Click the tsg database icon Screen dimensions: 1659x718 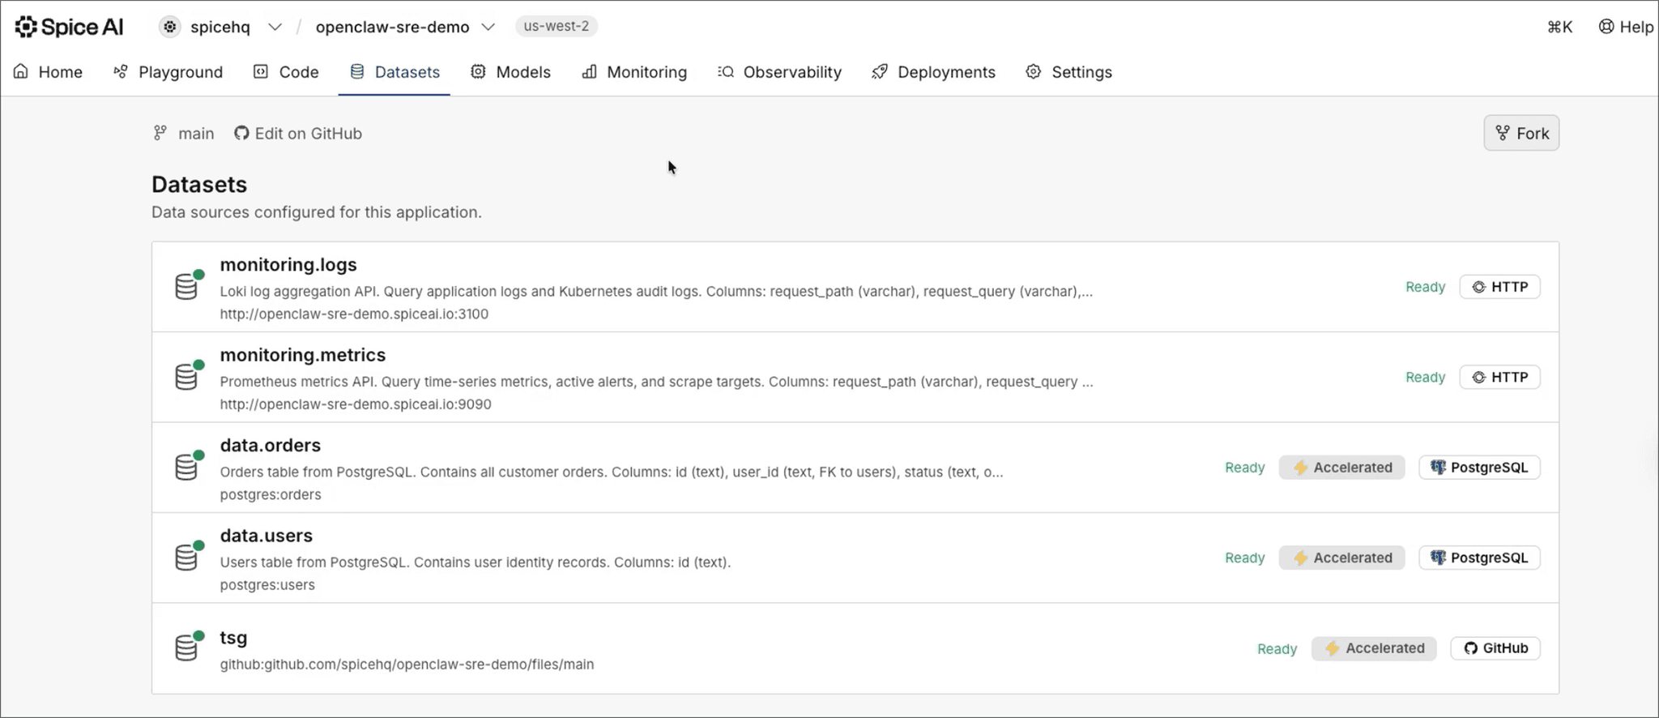pyautogui.click(x=188, y=647)
